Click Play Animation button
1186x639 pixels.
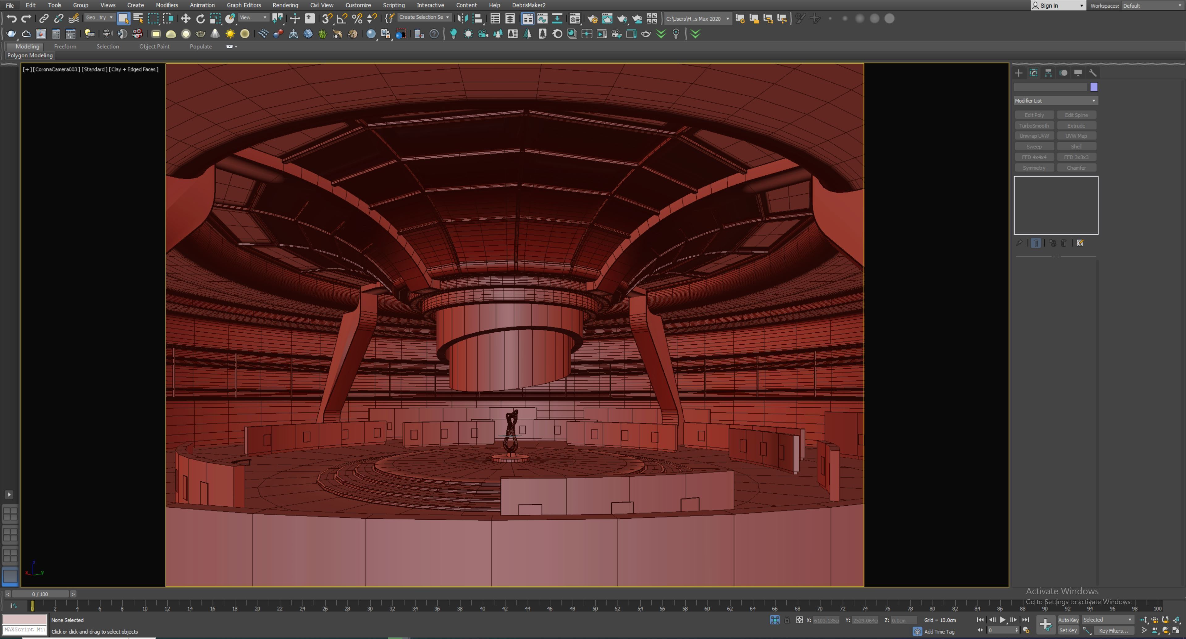pos(1003,620)
